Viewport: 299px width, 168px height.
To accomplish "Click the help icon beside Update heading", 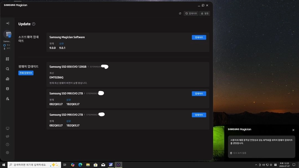I will [x=33, y=24].
